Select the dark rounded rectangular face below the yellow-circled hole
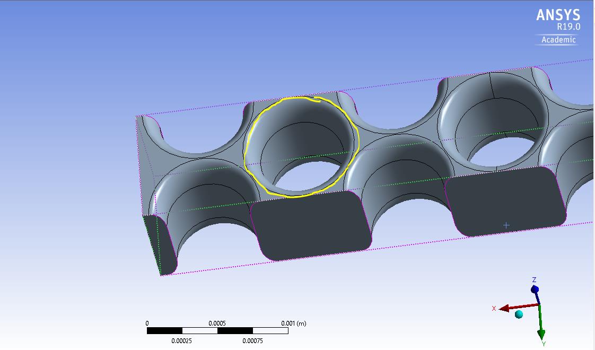The height and width of the screenshot is (350, 595). click(311, 225)
